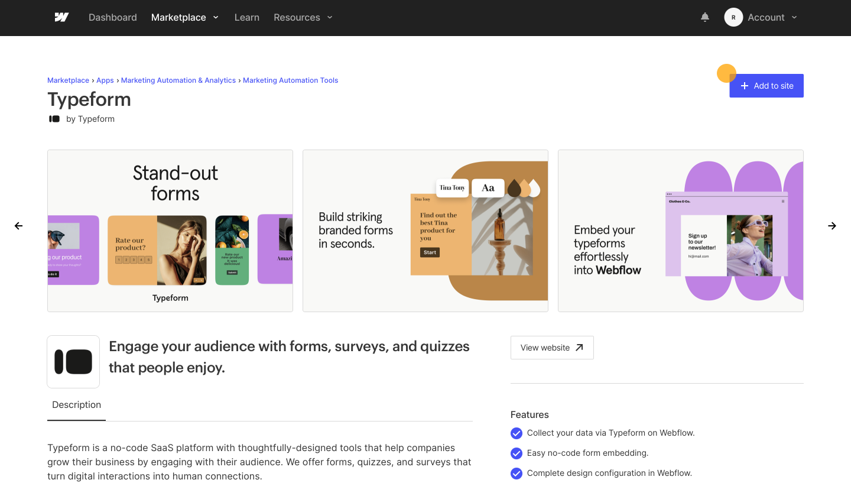Click the next carousel arrow
Screen dimensions: 851x483
point(832,226)
